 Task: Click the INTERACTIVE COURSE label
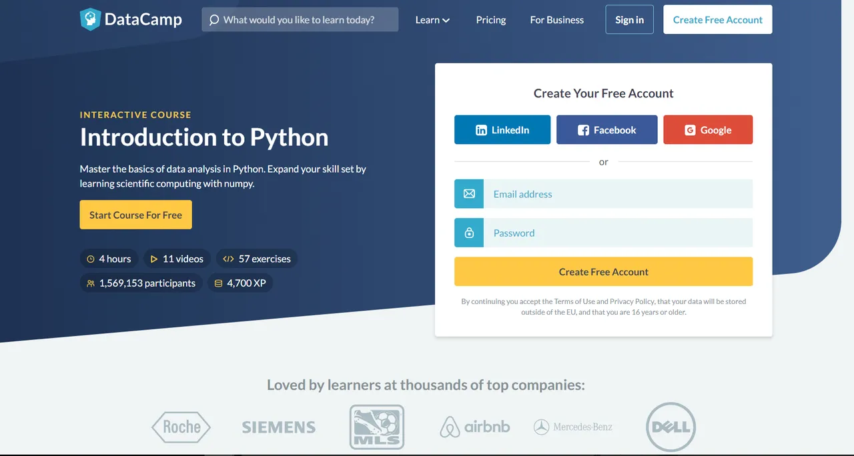click(x=135, y=115)
